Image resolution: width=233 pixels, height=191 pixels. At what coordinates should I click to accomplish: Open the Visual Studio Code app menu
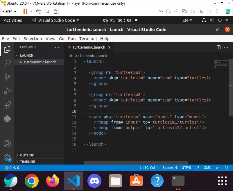tap(56, 20)
